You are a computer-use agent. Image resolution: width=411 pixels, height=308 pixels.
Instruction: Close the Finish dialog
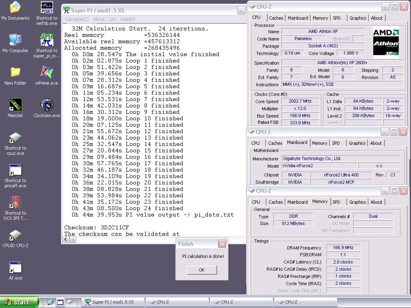pos(222,244)
